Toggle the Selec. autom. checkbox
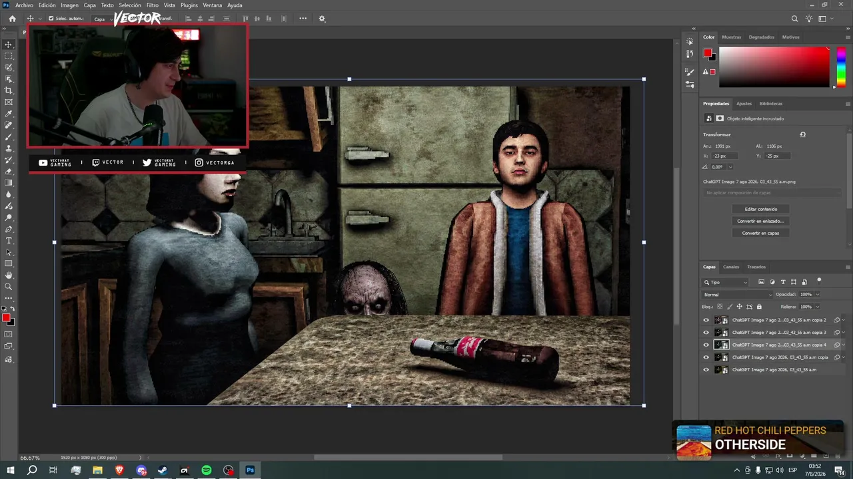The height and width of the screenshot is (479, 853). (51, 19)
